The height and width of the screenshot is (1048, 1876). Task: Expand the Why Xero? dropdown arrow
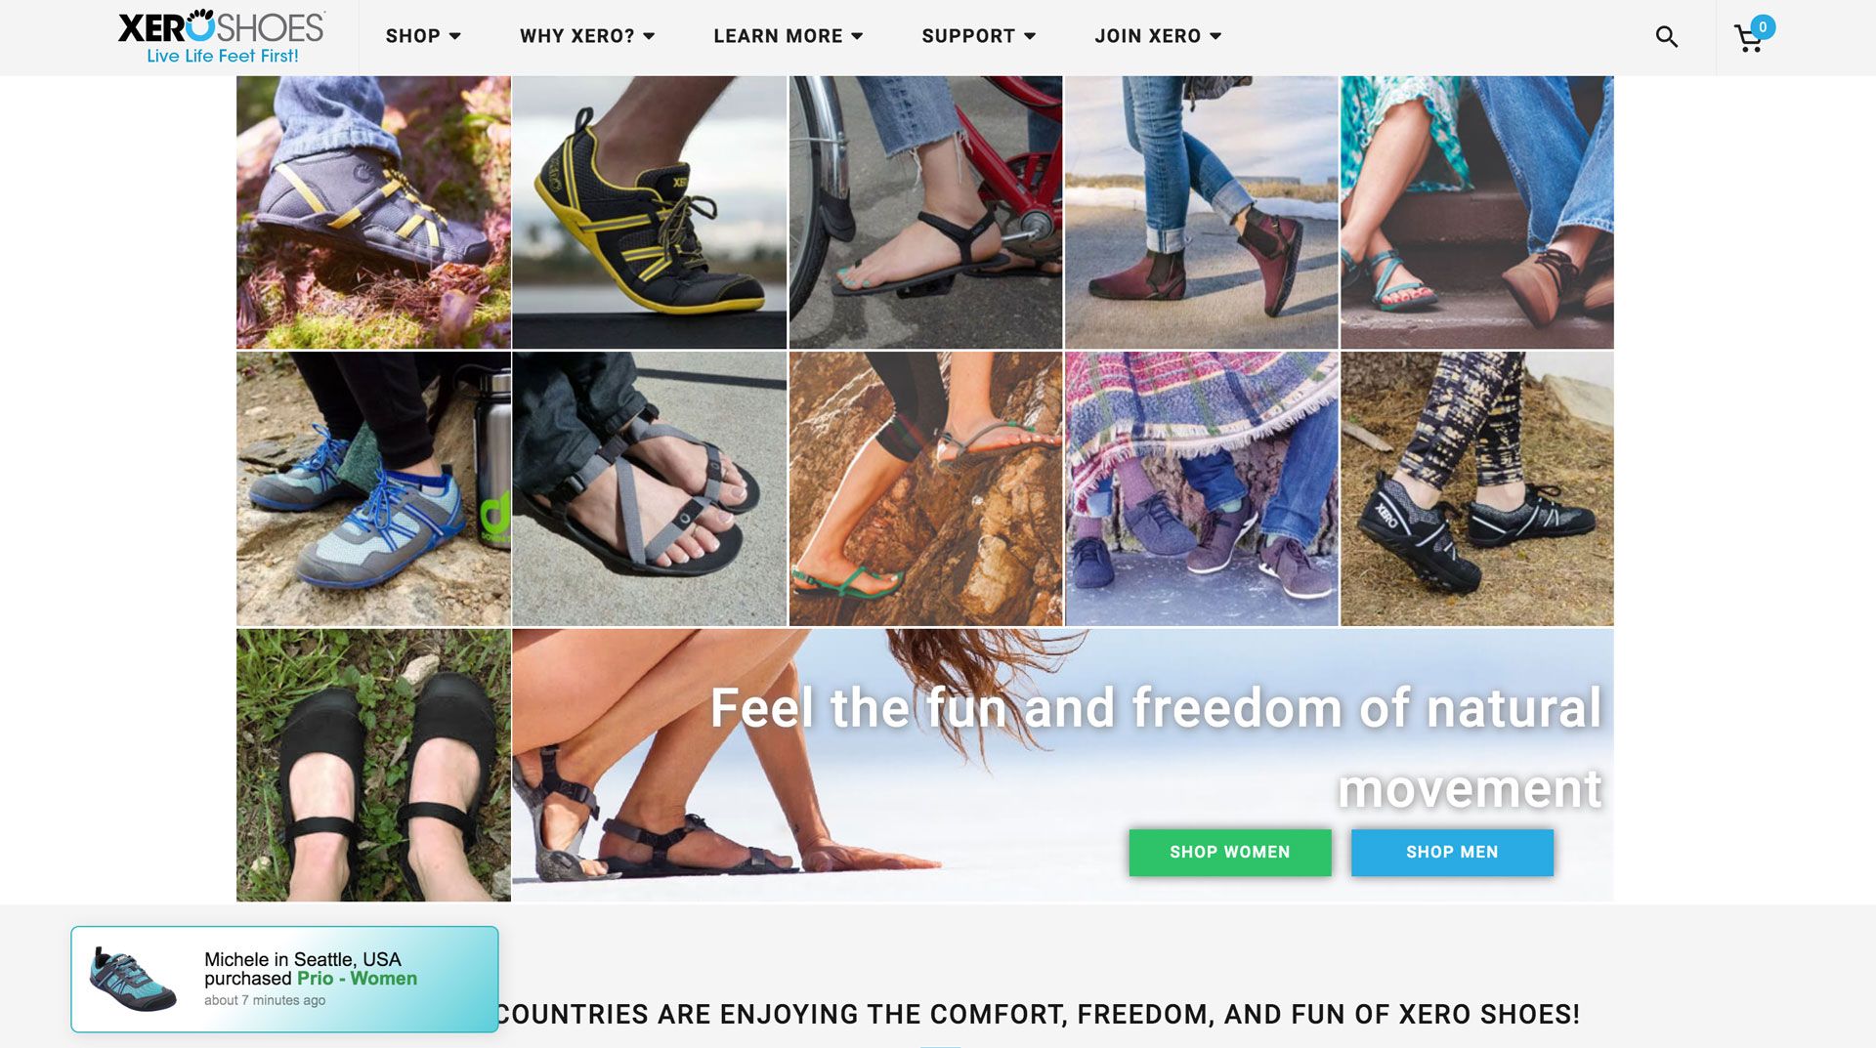coord(649,36)
